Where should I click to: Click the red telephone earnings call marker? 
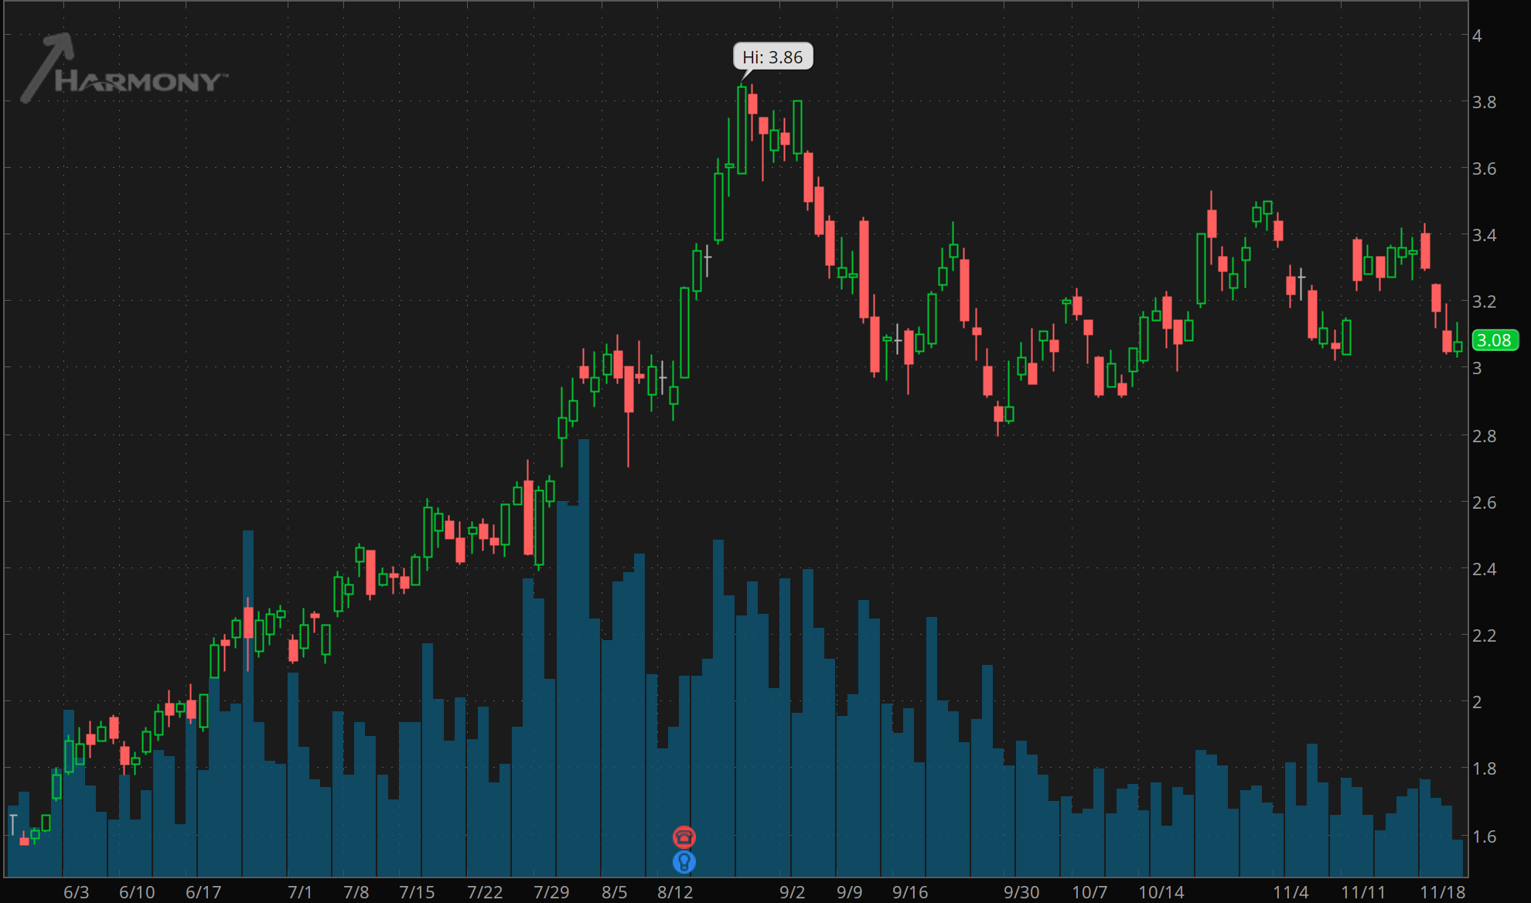pyautogui.click(x=684, y=835)
